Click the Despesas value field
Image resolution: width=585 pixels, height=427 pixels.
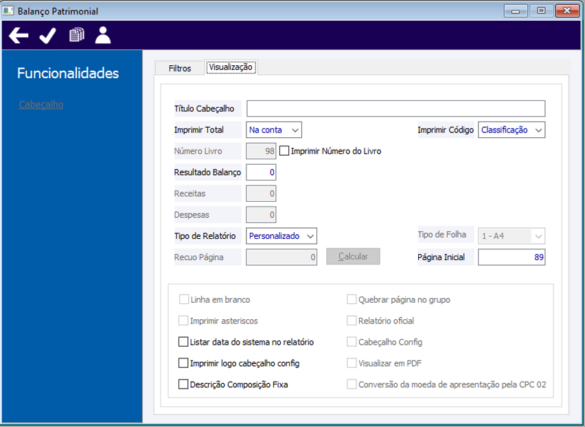tap(261, 215)
